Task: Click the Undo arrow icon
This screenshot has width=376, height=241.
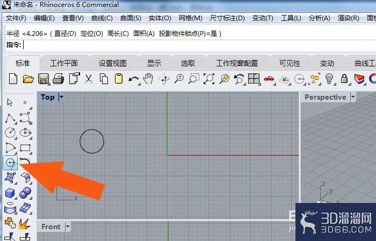Action: click(x=134, y=79)
